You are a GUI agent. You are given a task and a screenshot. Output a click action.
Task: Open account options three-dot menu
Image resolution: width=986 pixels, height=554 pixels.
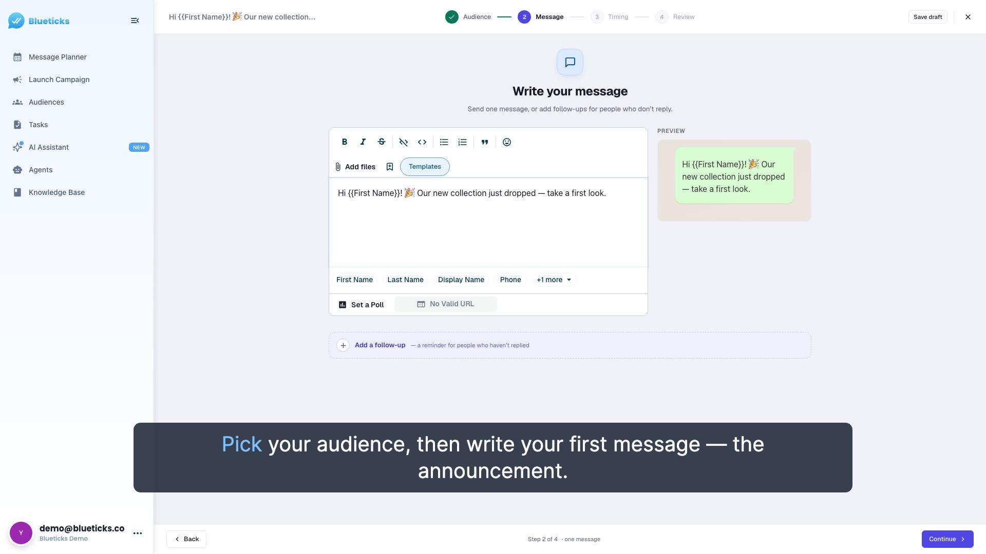pyautogui.click(x=138, y=533)
